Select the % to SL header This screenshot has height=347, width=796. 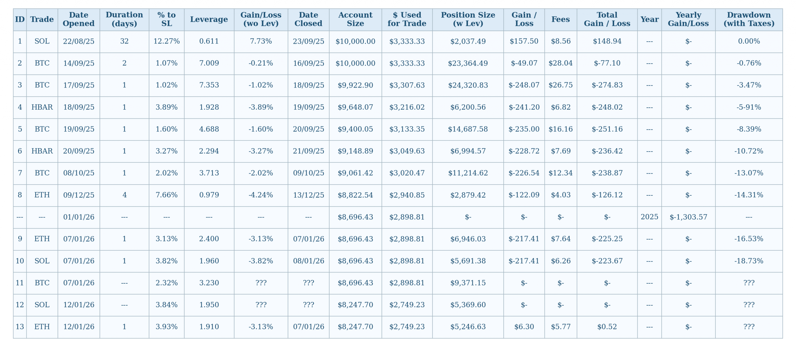[x=166, y=19]
